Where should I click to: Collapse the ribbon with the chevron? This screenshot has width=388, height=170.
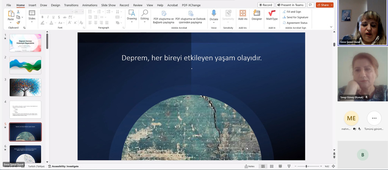tap(331, 27)
